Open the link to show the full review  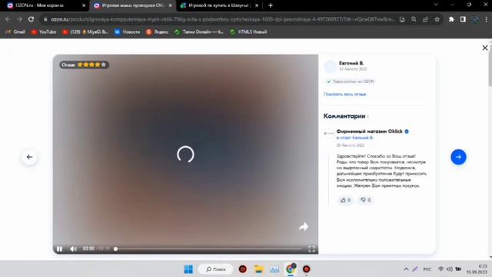point(344,94)
